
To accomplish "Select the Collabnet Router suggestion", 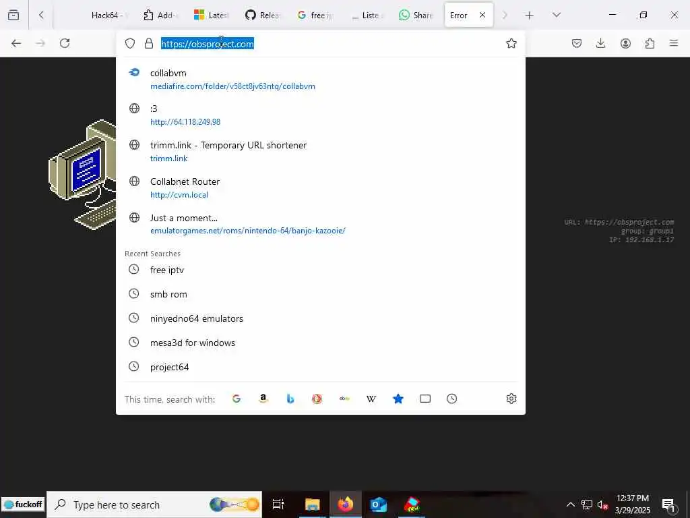I will tap(320, 188).
